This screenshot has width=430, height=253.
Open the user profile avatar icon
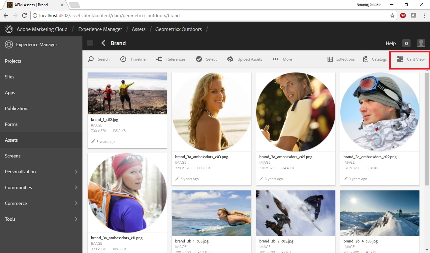[421, 43]
